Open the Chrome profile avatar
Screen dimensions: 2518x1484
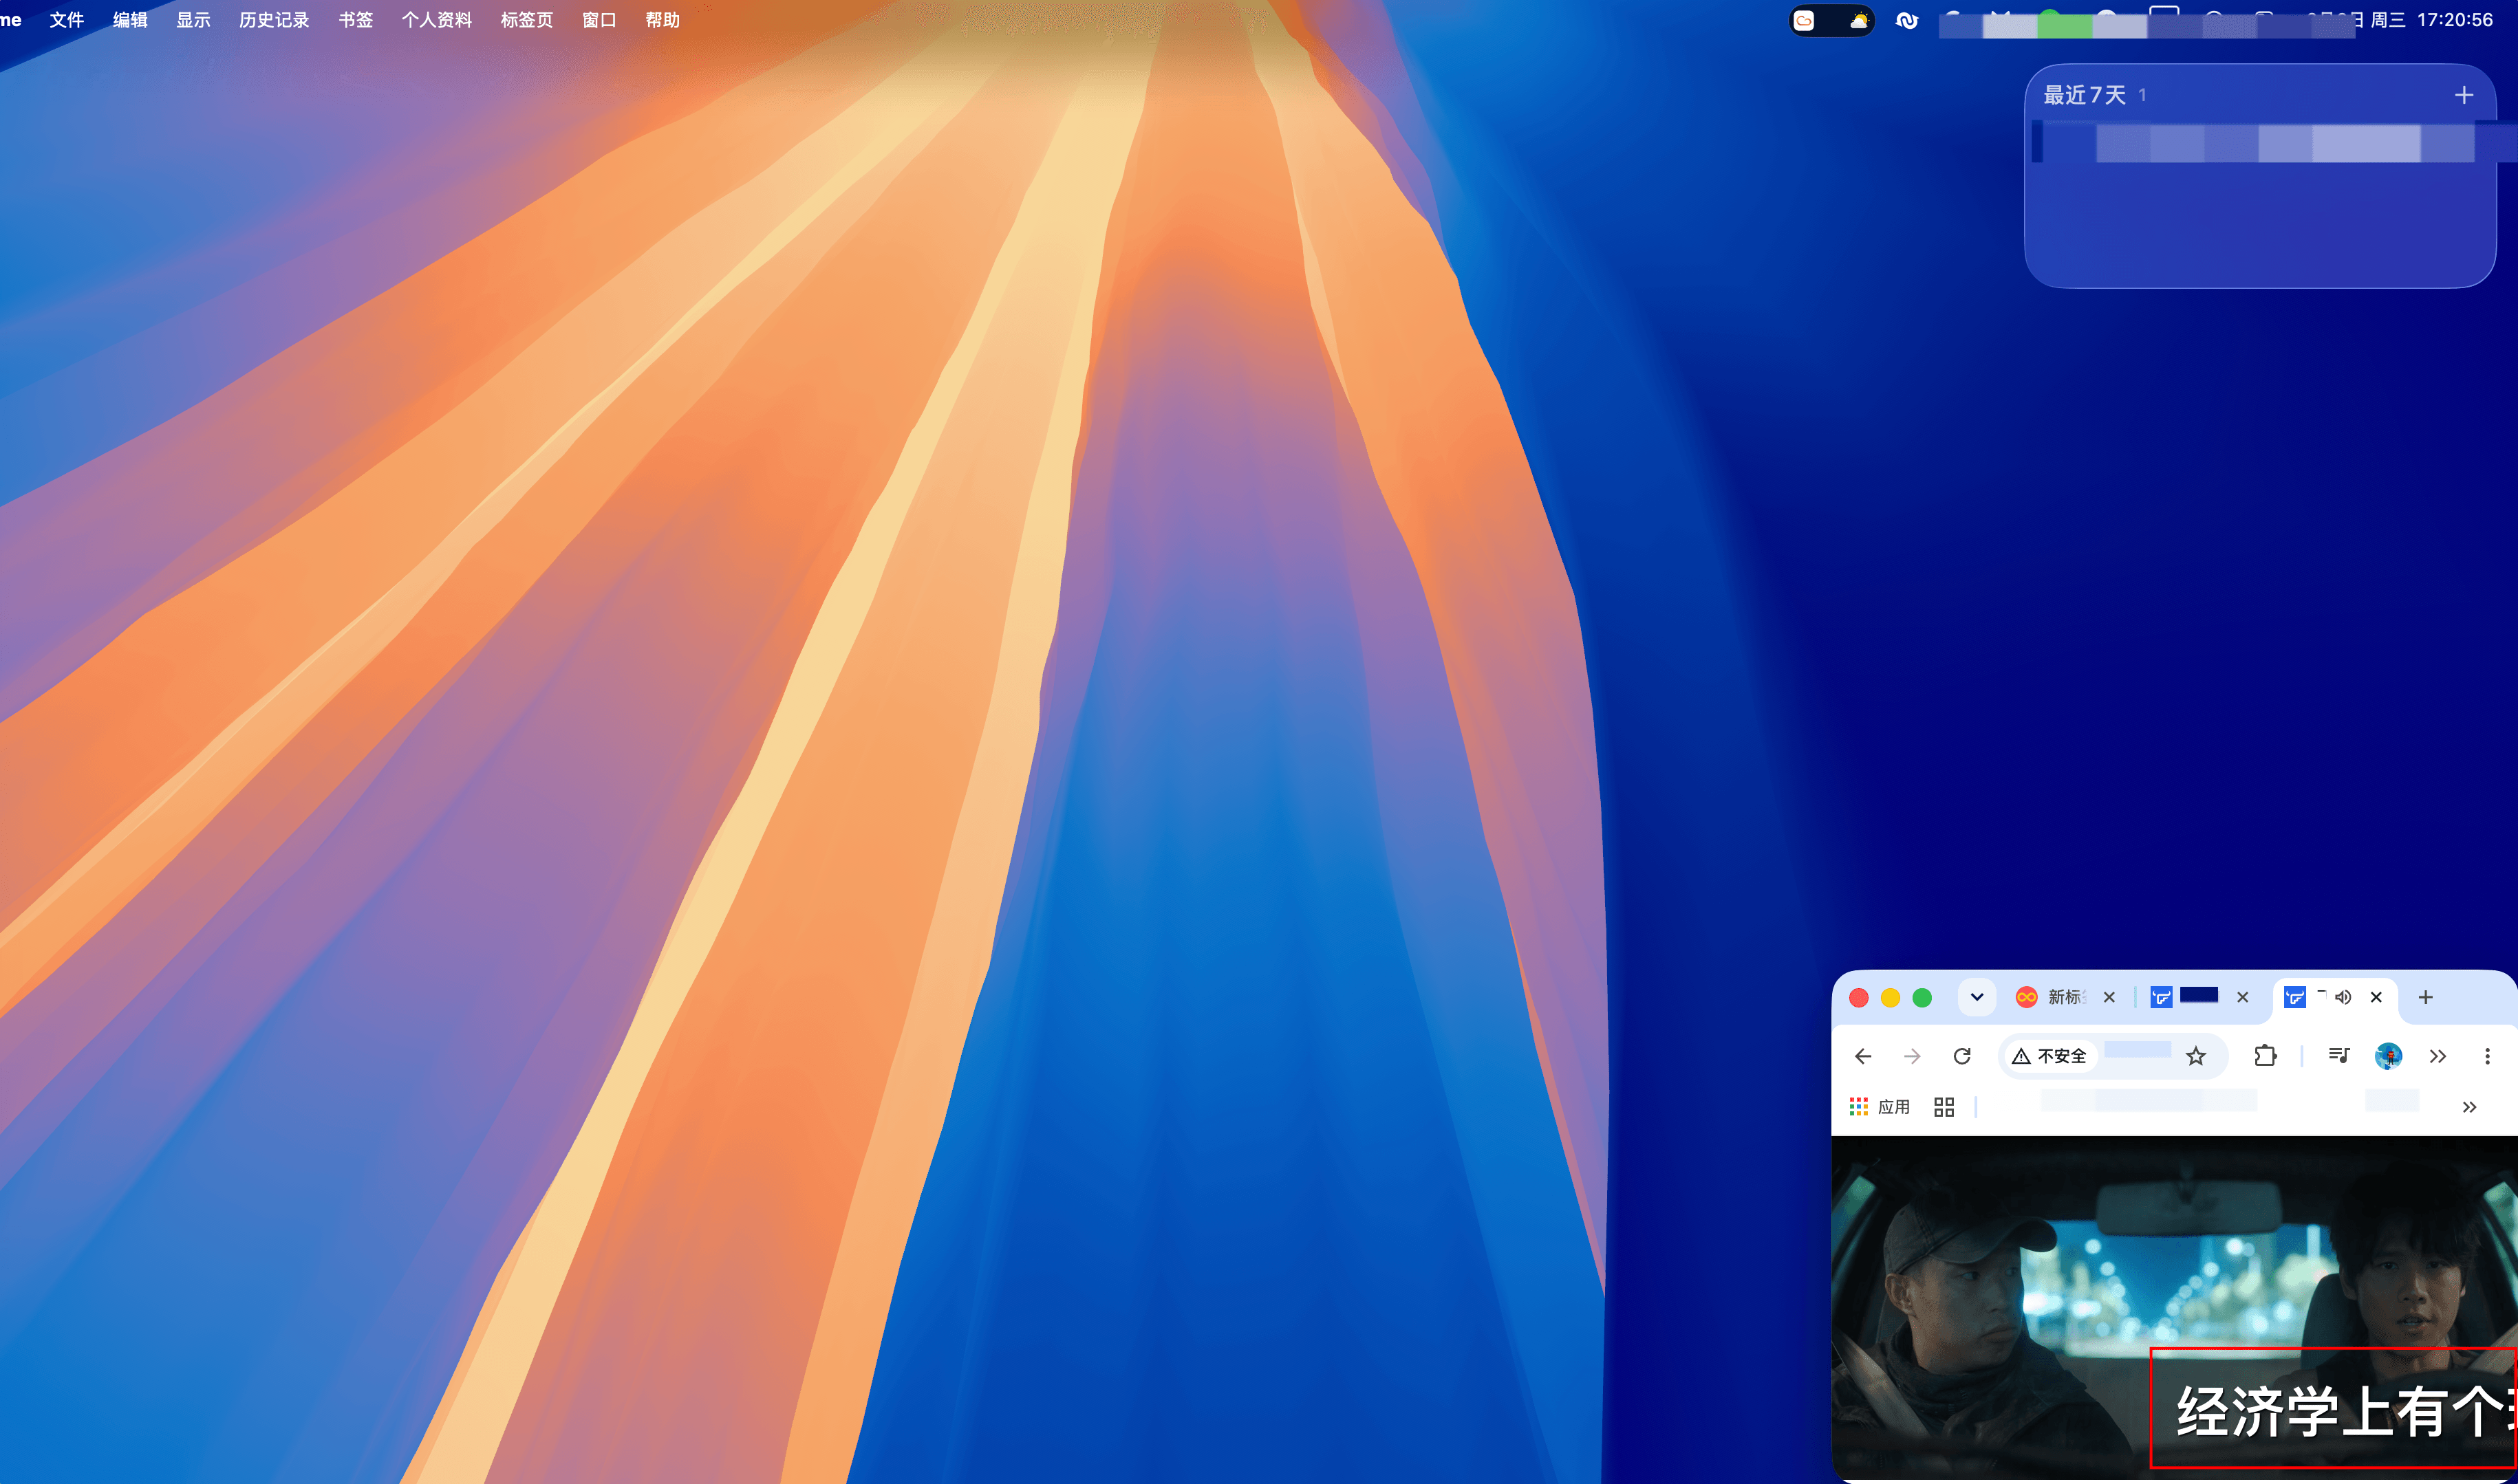[x=2388, y=1056]
